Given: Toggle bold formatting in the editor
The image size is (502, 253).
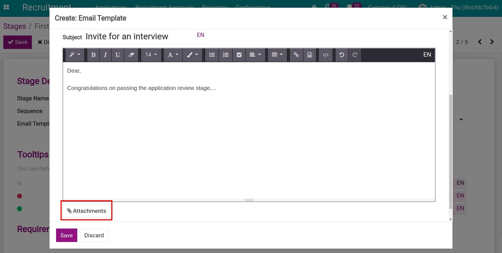Looking at the screenshot, I should click(93, 55).
